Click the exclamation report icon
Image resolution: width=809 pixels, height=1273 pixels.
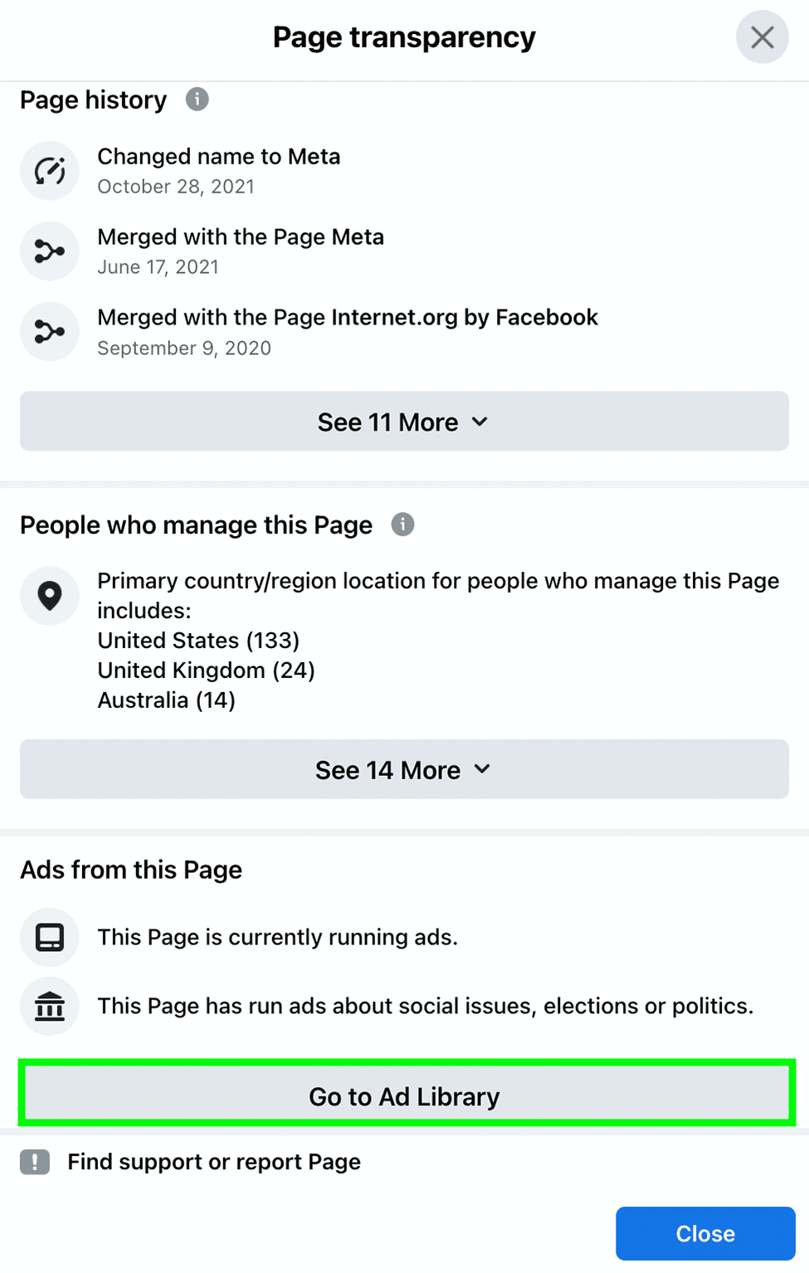tap(35, 1162)
